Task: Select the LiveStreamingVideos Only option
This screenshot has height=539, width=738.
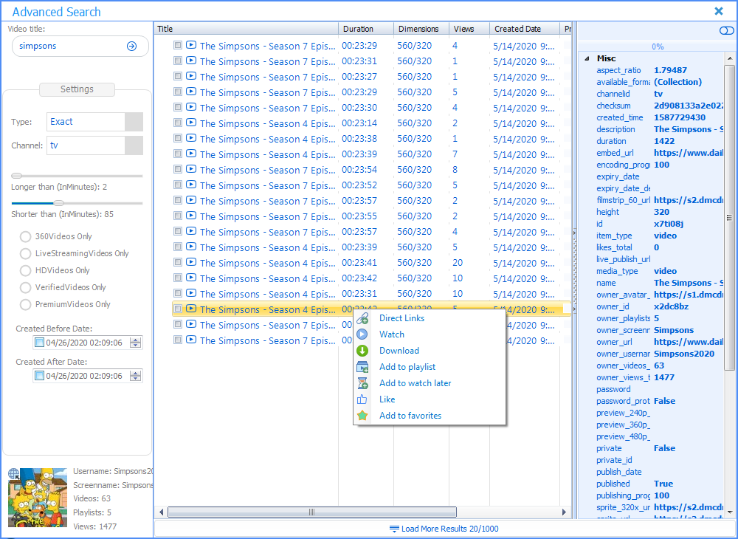Action: [25, 253]
